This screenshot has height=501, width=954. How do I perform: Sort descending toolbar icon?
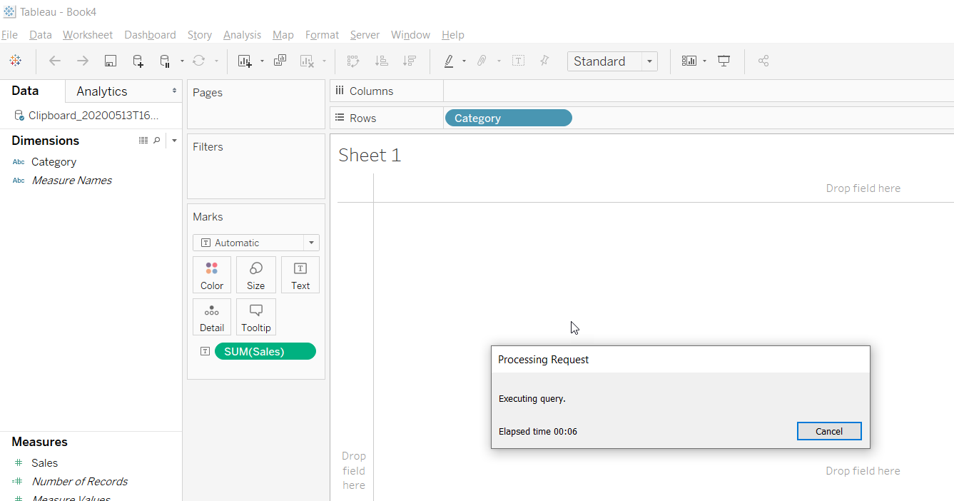click(410, 61)
